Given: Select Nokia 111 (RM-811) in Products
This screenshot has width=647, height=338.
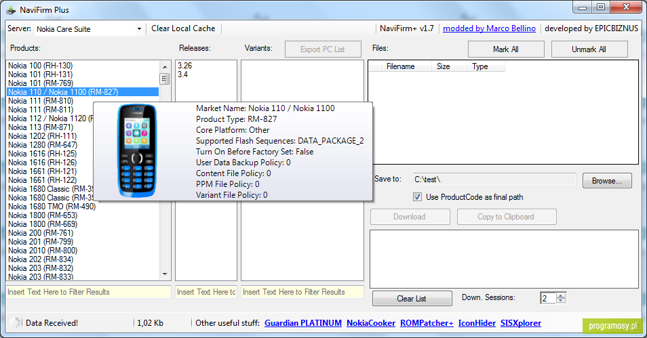Looking at the screenshot, I should 41,110.
